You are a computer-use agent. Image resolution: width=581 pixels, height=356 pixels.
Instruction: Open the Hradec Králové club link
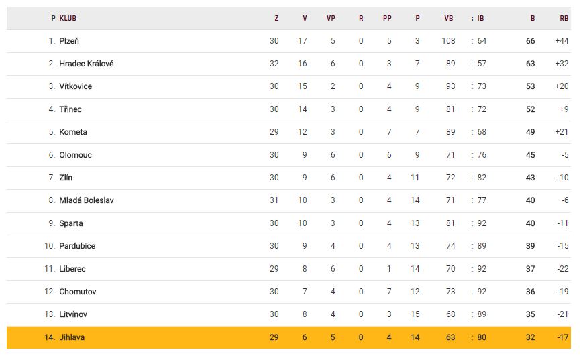point(86,64)
